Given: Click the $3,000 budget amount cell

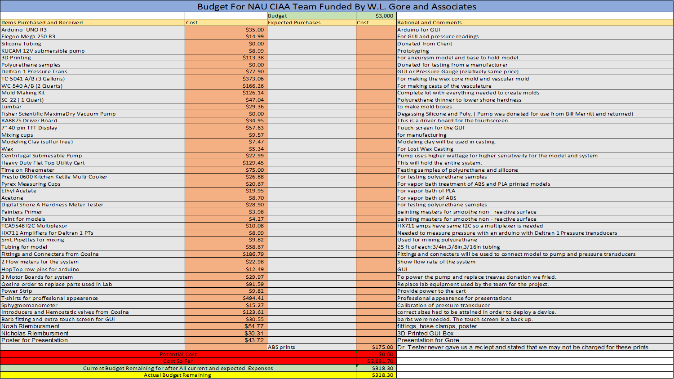Looking at the screenshot, I should click(376, 16).
